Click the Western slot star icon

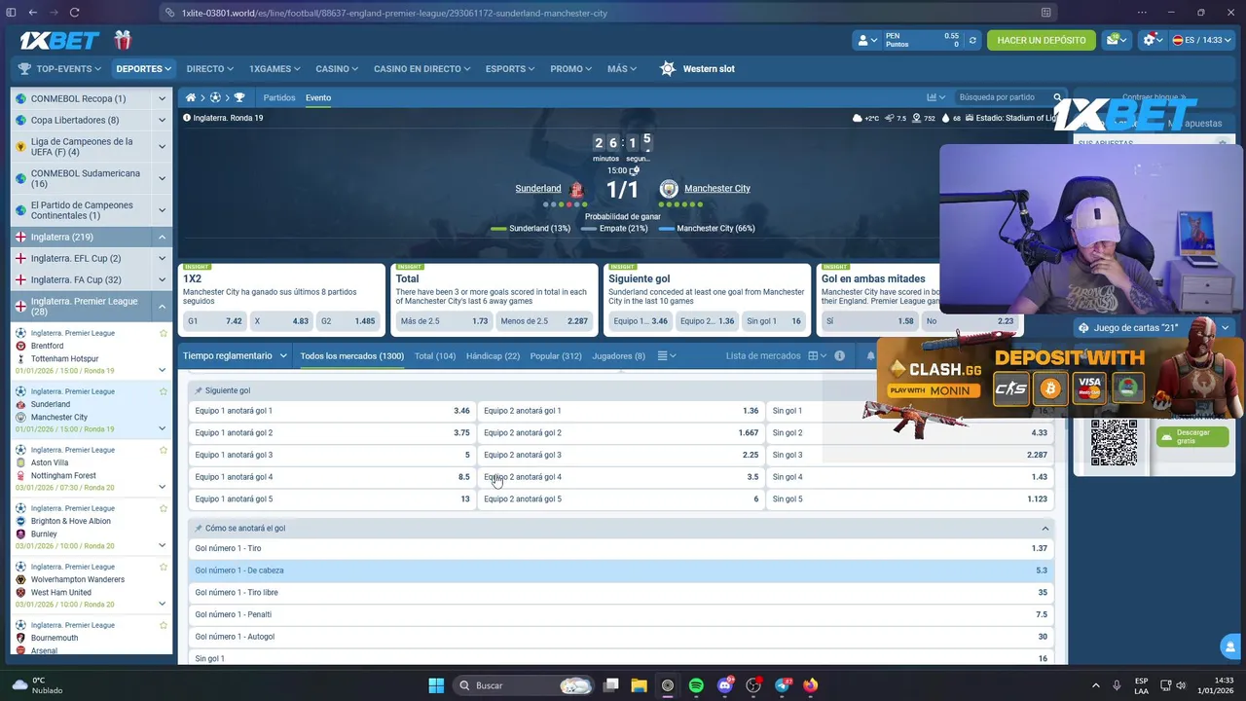tap(667, 69)
